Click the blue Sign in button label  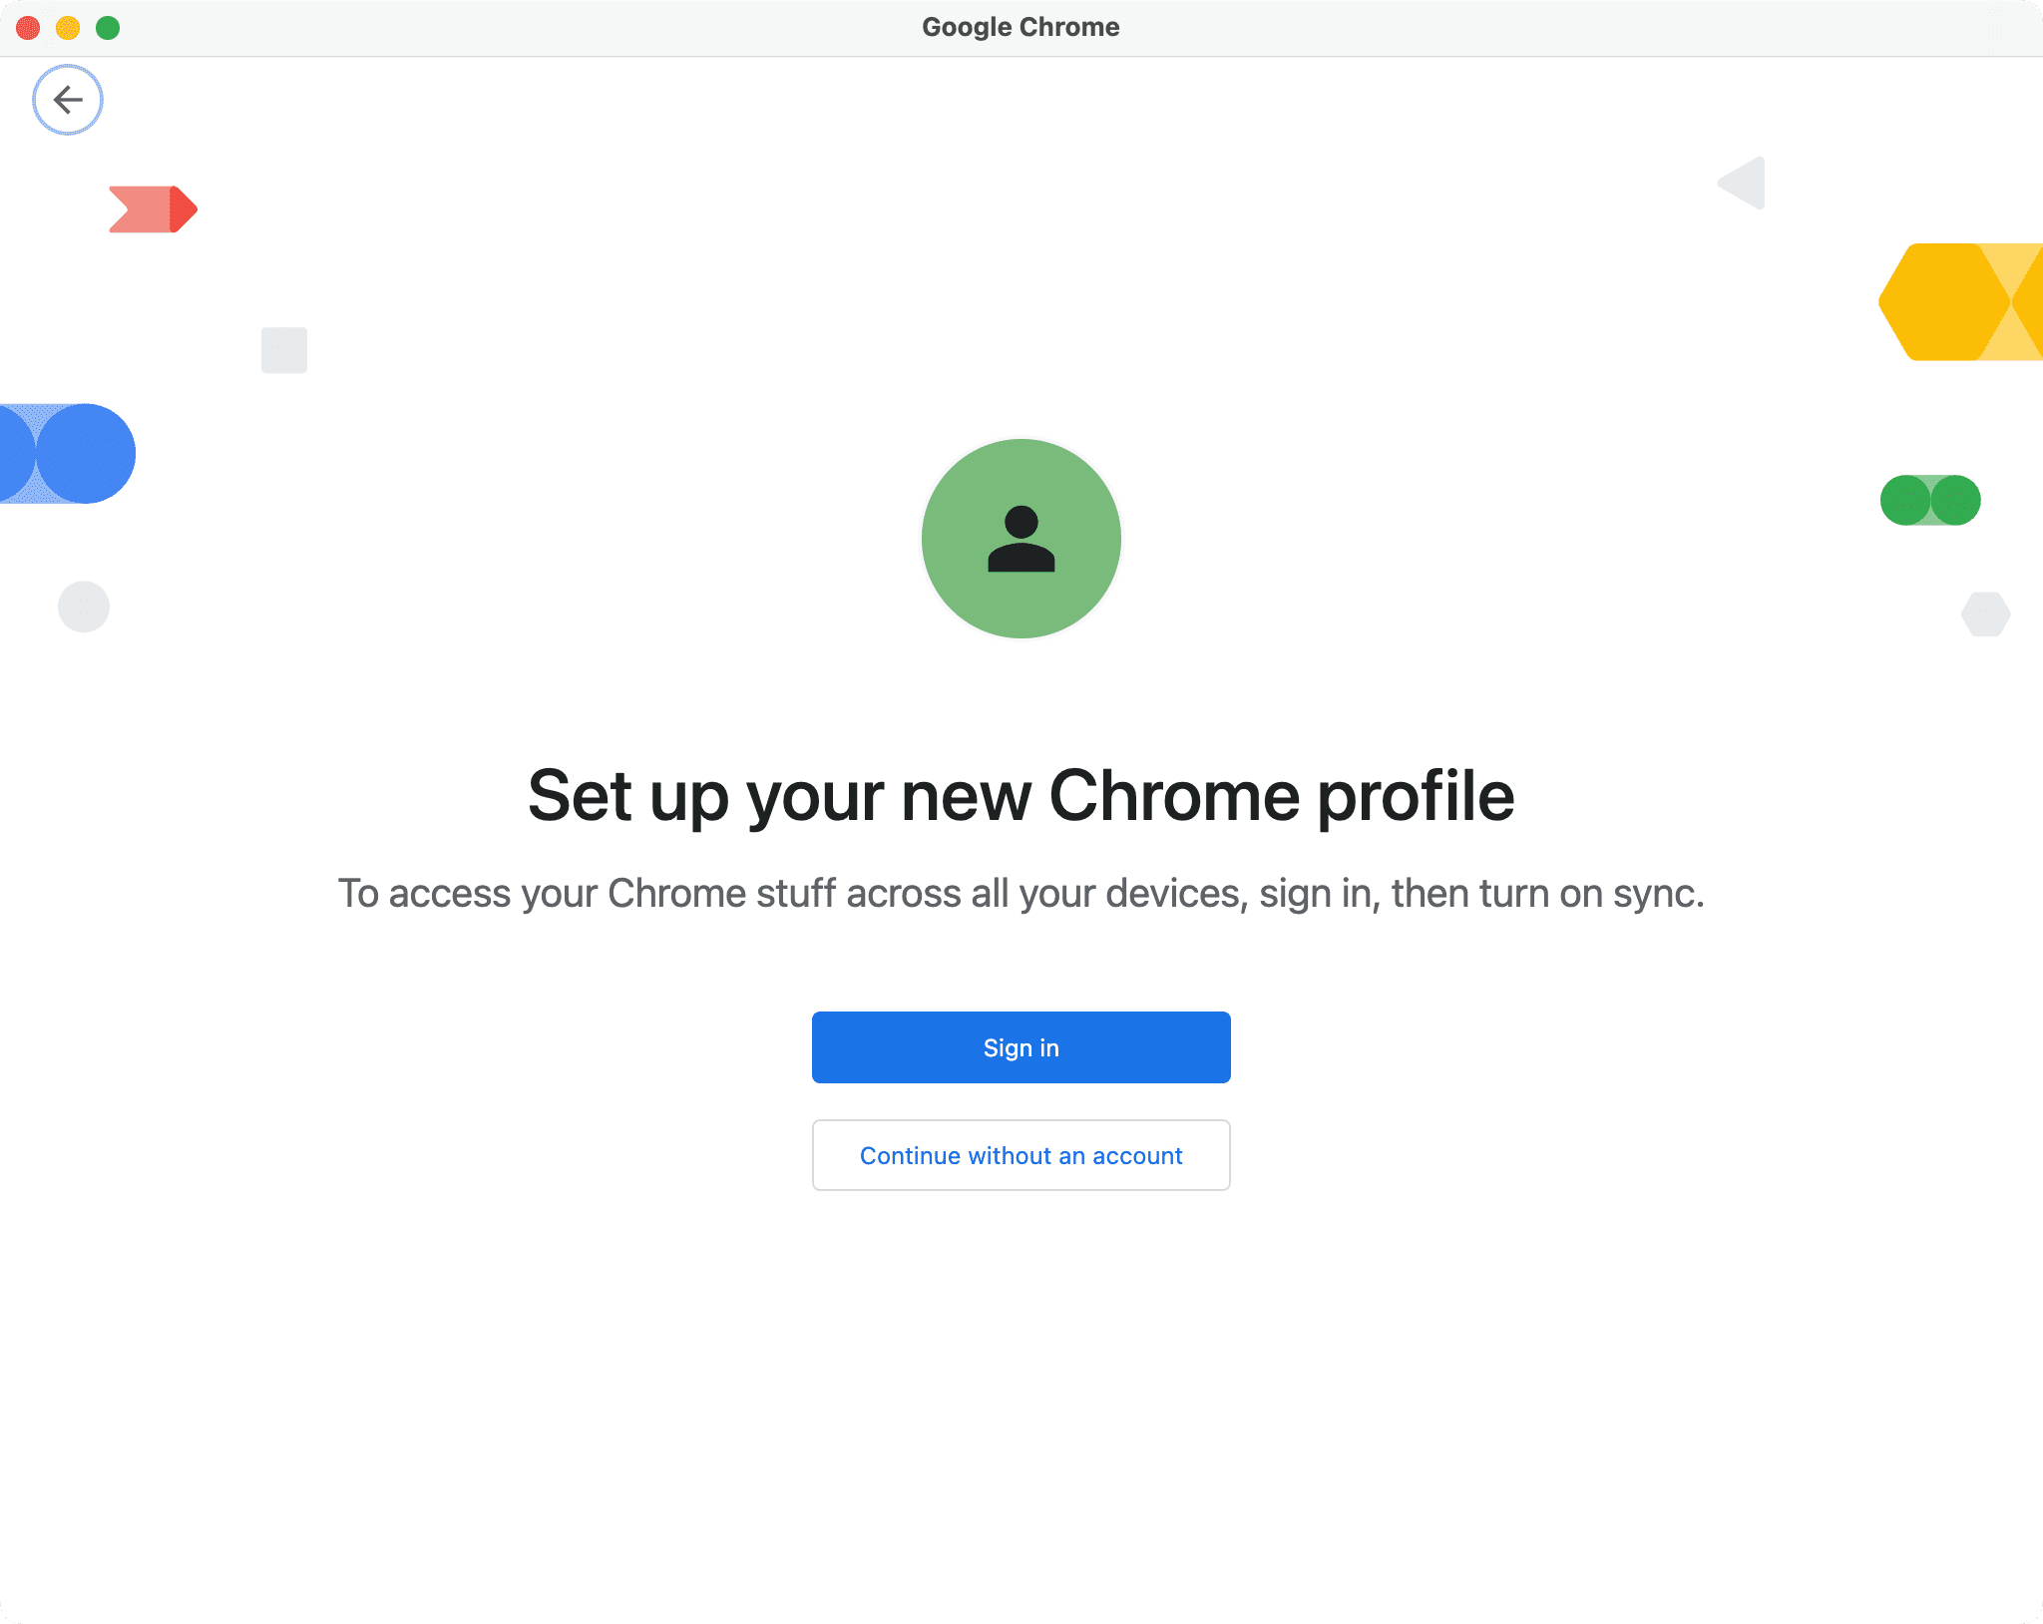click(1021, 1046)
